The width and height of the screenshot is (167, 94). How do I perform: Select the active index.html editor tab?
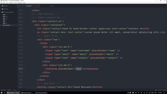29,6
